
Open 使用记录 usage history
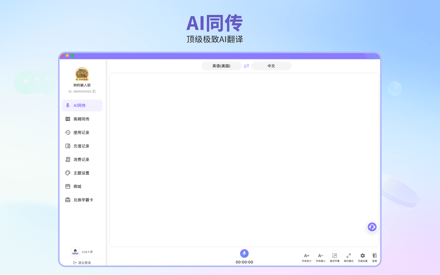click(x=82, y=132)
